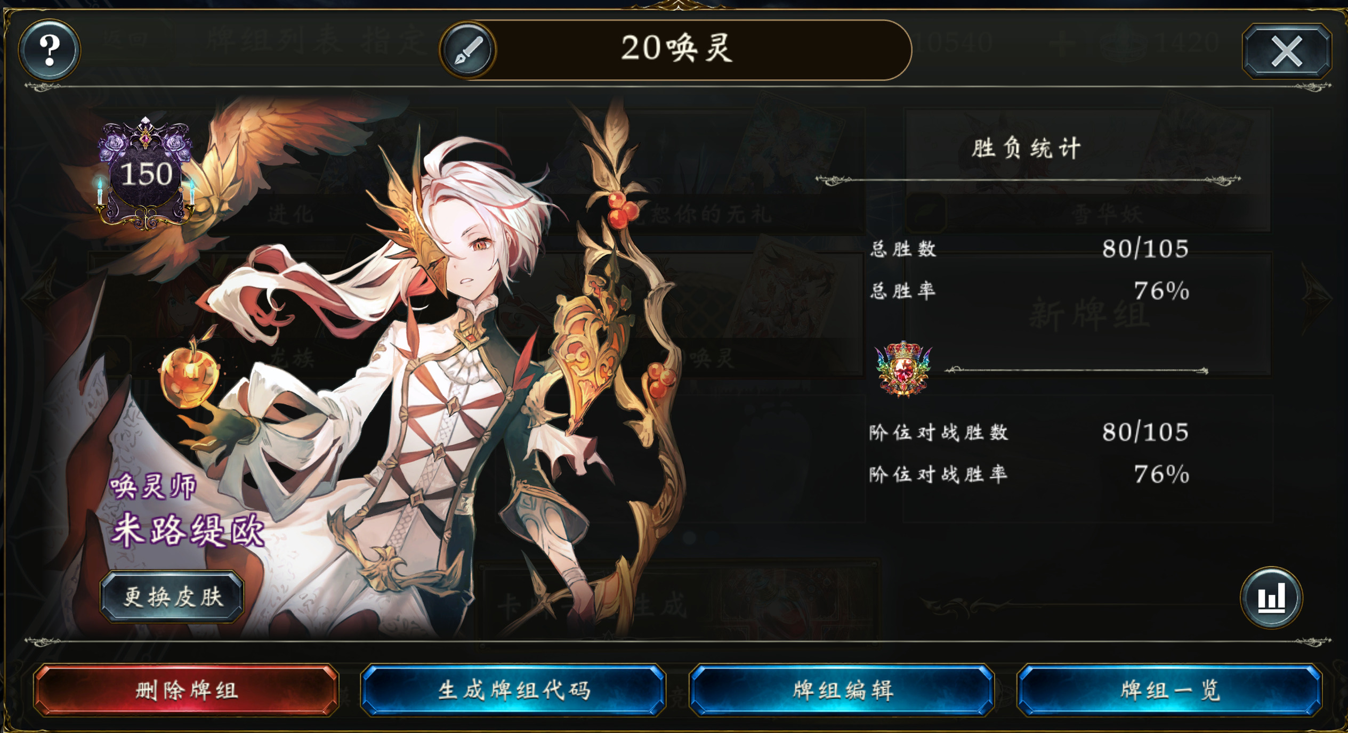1348x733 pixels.
Task: Open the 牌组一览 deck overview
Action: pos(1169,690)
